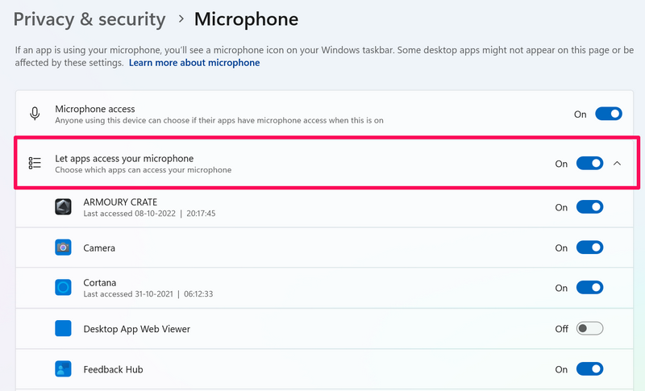Click the Microphone page title in breadcrumb

pyautogui.click(x=246, y=19)
